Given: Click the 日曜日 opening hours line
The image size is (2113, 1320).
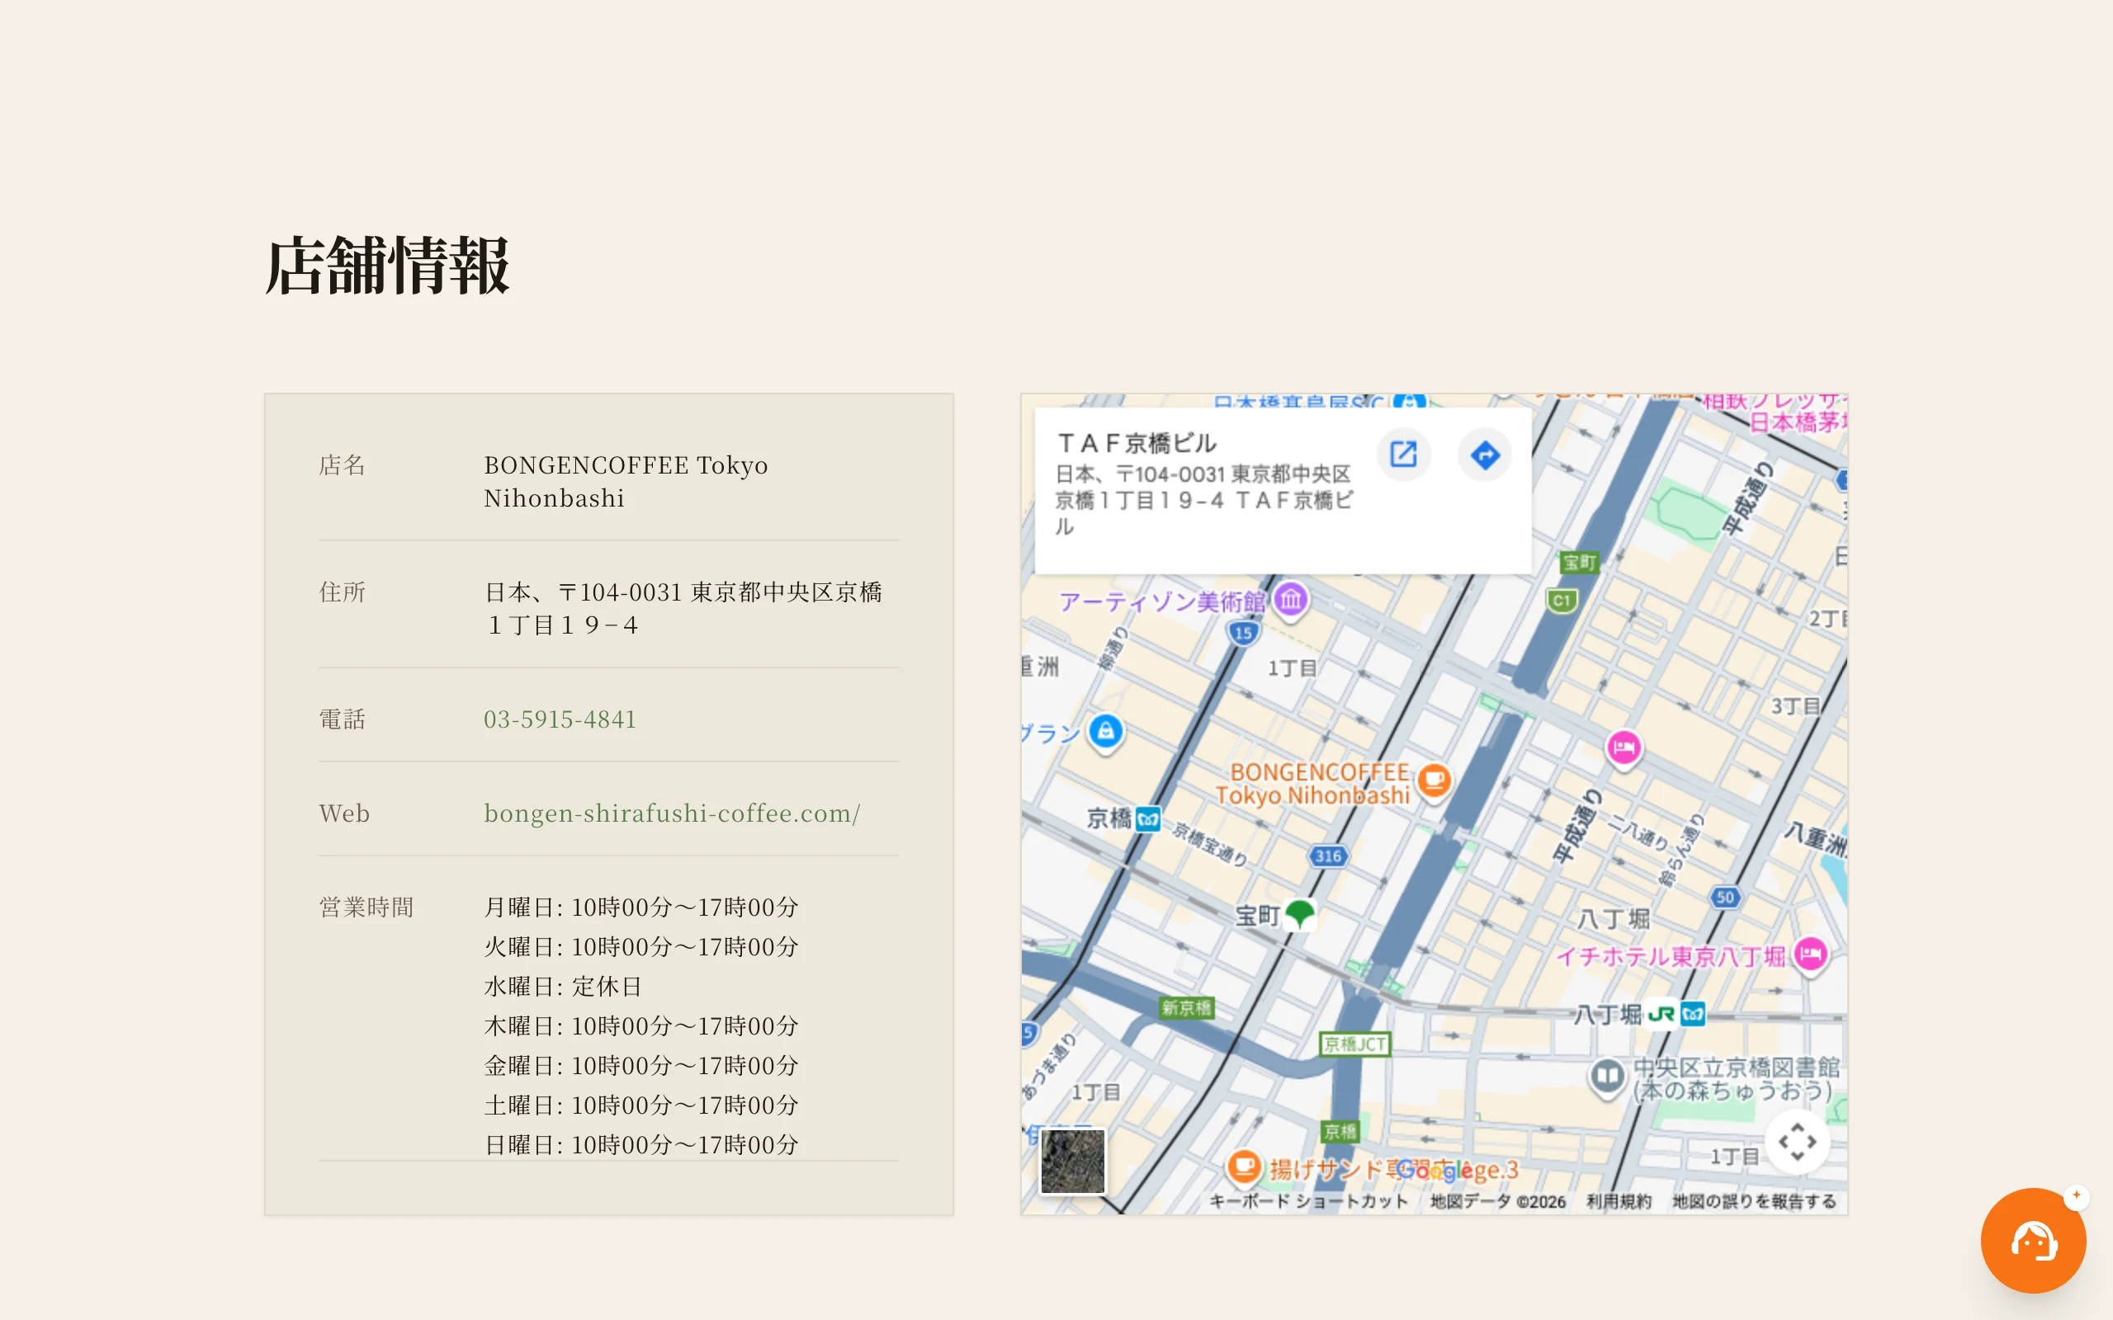Looking at the screenshot, I should tap(642, 1144).
